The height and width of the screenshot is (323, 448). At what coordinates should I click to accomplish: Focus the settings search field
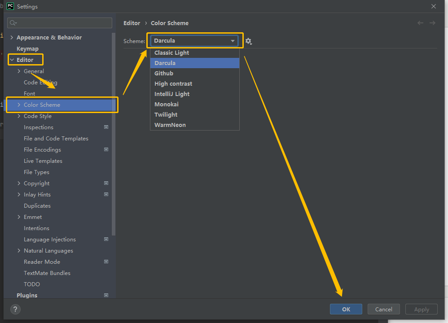click(60, 23)
